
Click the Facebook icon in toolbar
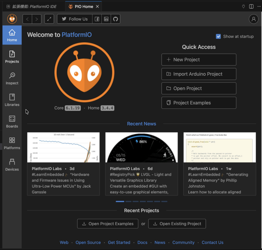pyautogui.click(x=97, y=19)
